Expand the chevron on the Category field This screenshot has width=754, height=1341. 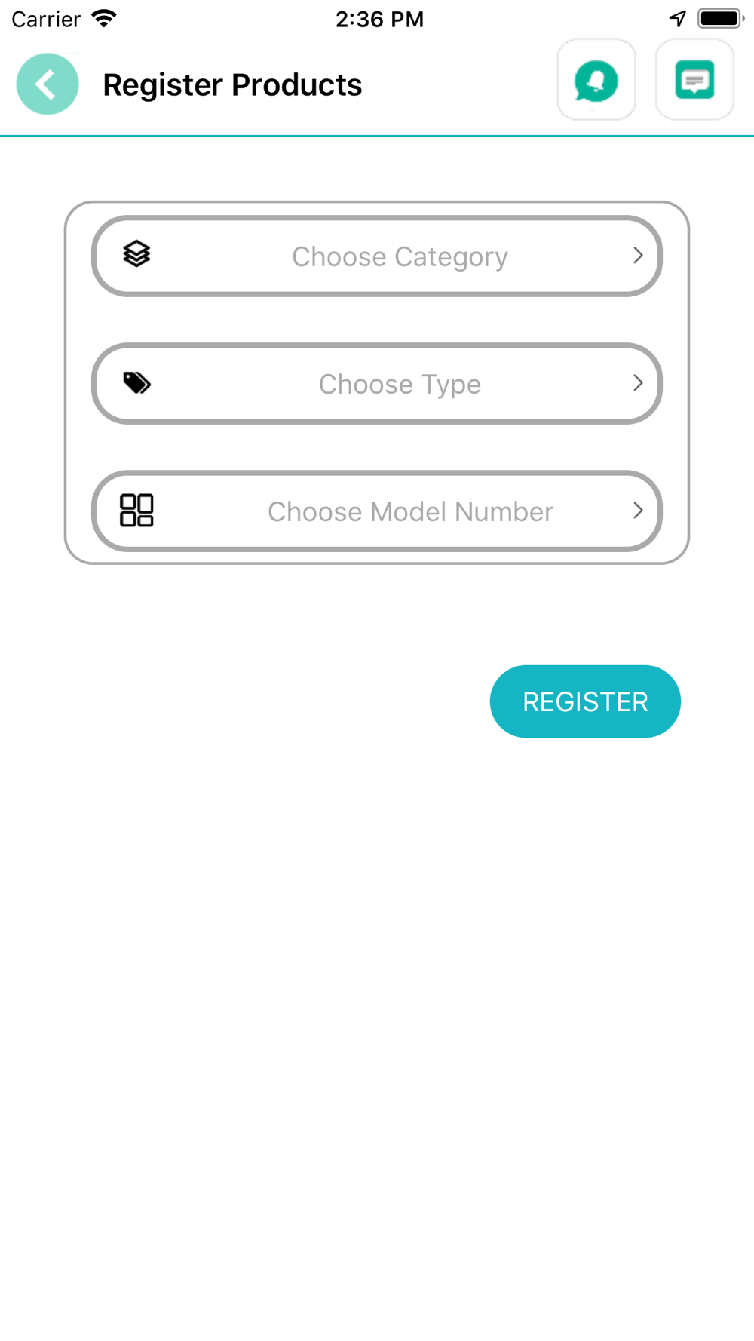(638, 256)
